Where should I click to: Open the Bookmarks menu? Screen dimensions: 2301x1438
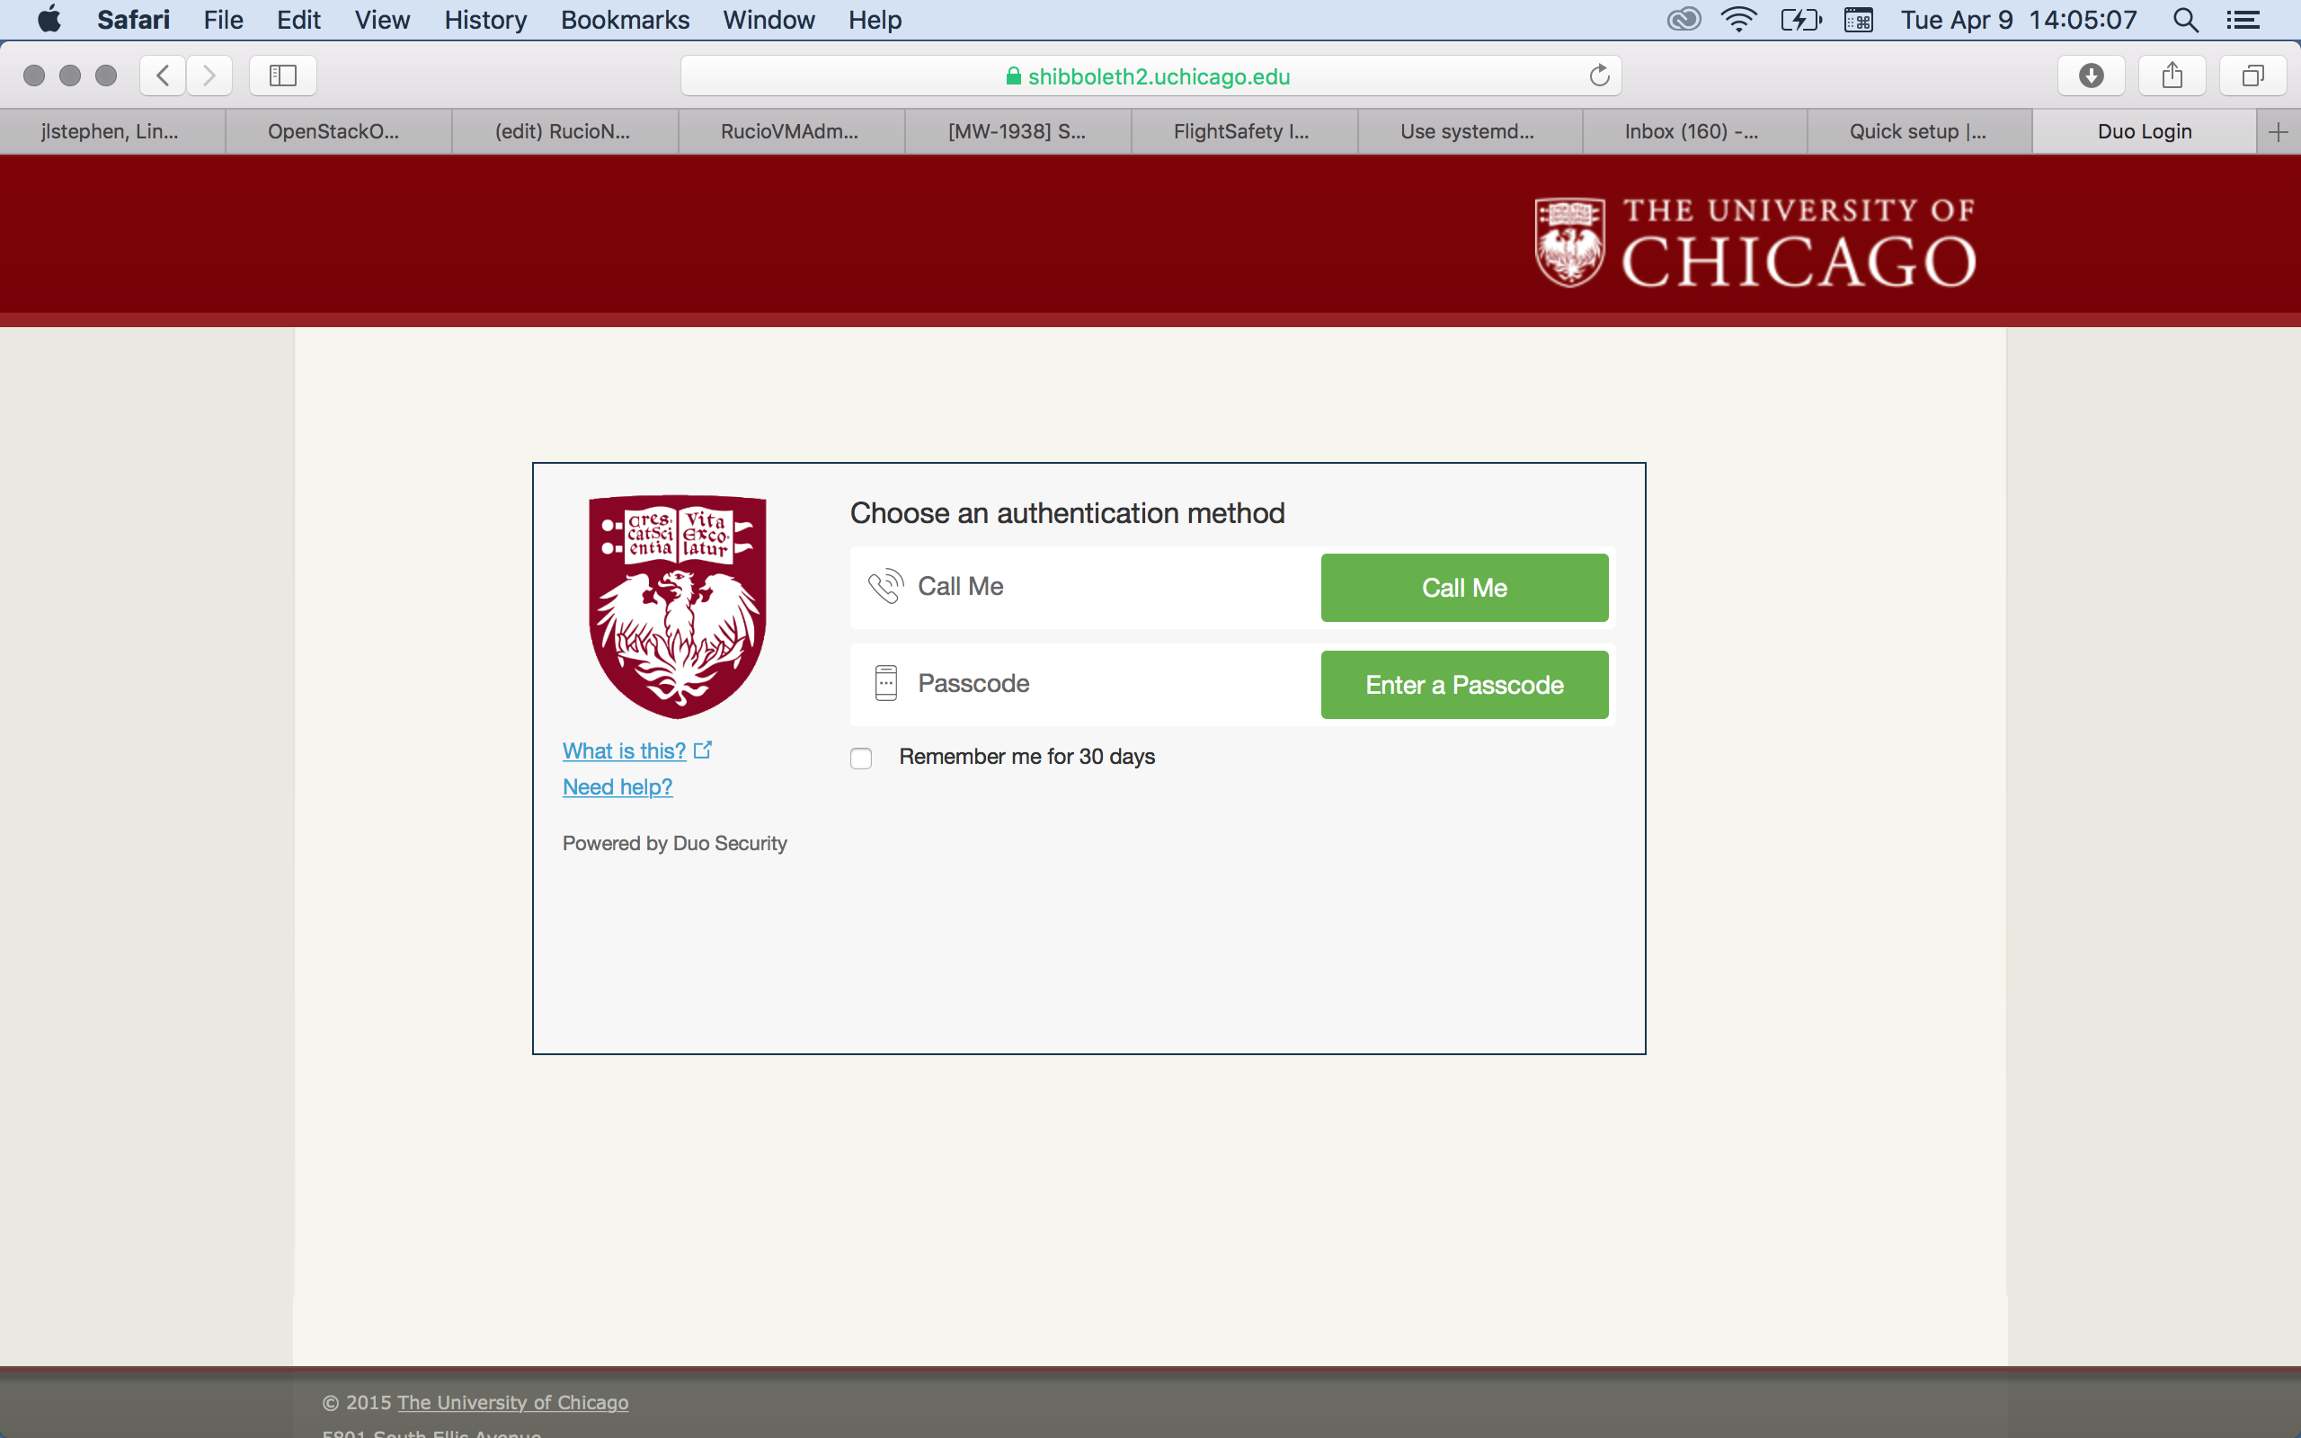625,20
